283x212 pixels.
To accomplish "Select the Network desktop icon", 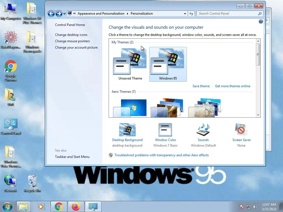I will tap(11, 183).
